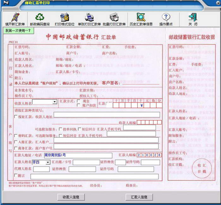Click 证件号码 field in 汇款人姓名 row
The width and height of the screenshot is (221, 205).
150,162
